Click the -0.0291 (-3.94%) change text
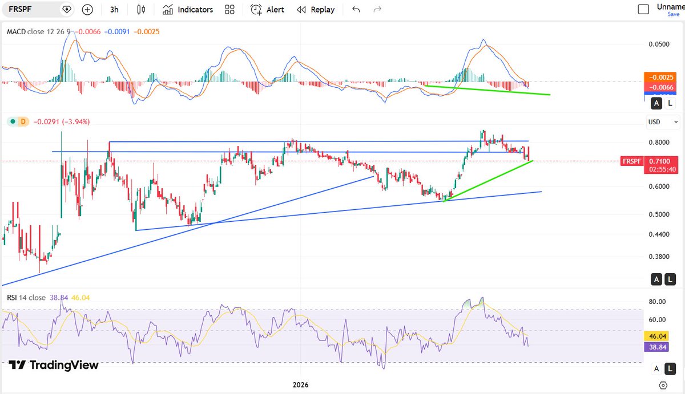This screenshot has width=685, height=394. pyautogui.click(x=61, y=121)
